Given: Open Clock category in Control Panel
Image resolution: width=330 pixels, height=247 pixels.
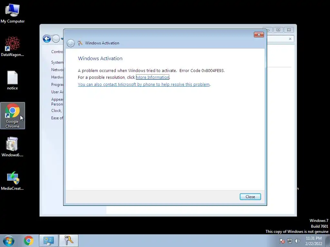Looking at the screenshot, I should click(57, 111).
